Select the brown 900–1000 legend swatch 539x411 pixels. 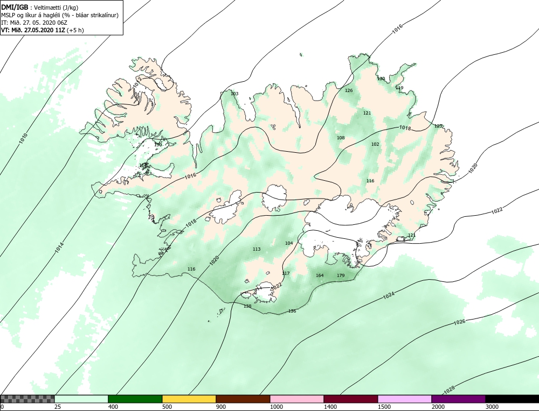(x=243, y=399)
